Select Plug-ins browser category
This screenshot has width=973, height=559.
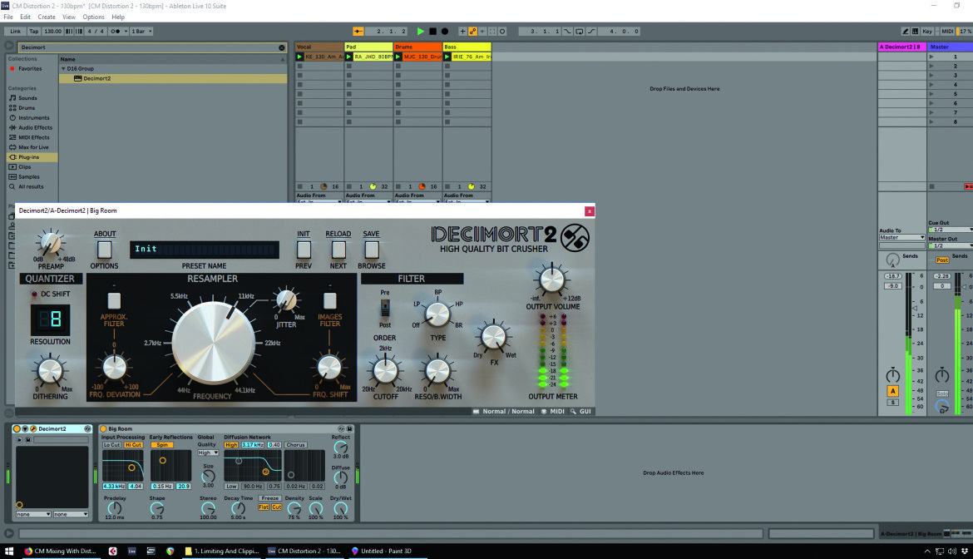[x=28, y=157]
